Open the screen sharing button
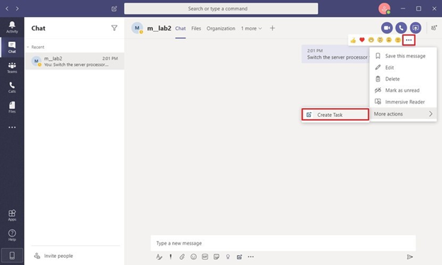Image resolution: width=442 pixels, height=265 pixels. coord(416,28)
